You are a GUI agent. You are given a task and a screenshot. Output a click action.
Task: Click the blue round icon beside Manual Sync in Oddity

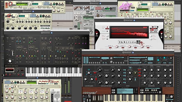[52, 33]
